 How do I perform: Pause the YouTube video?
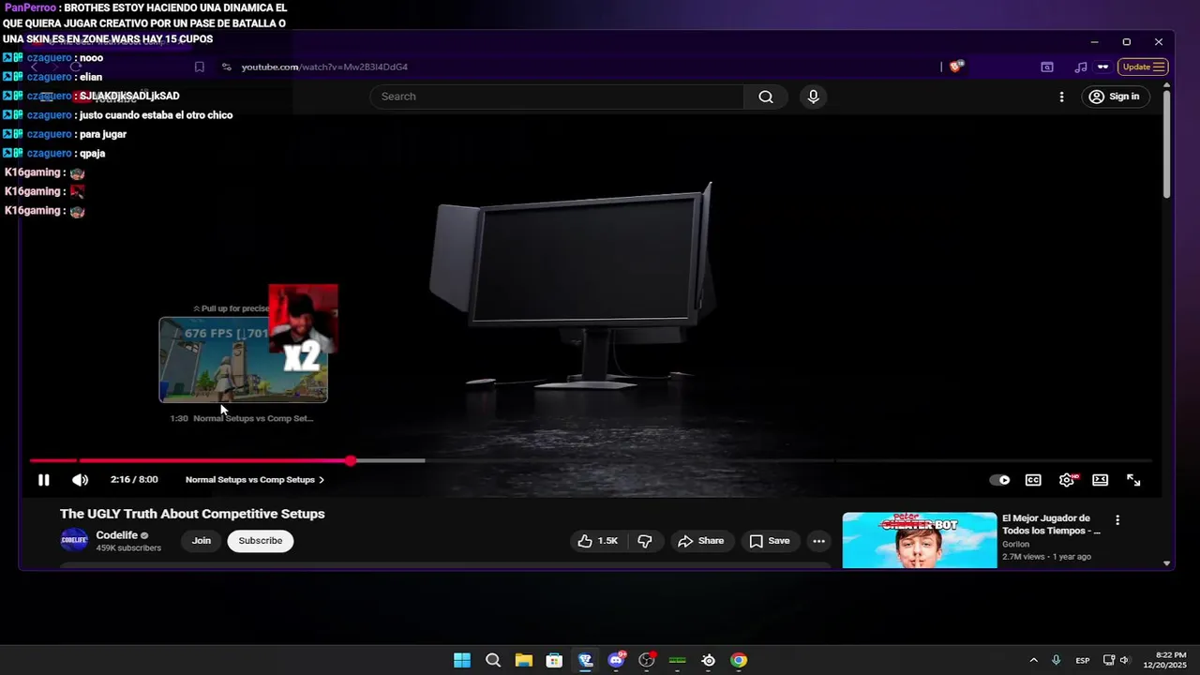coord(43,480)
